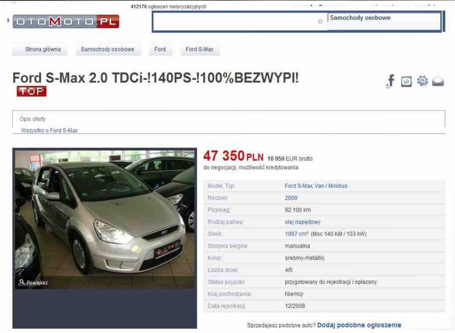Clear the search field with the round icon
Viewport: 455px width, 333px height.
pos(320,21)
